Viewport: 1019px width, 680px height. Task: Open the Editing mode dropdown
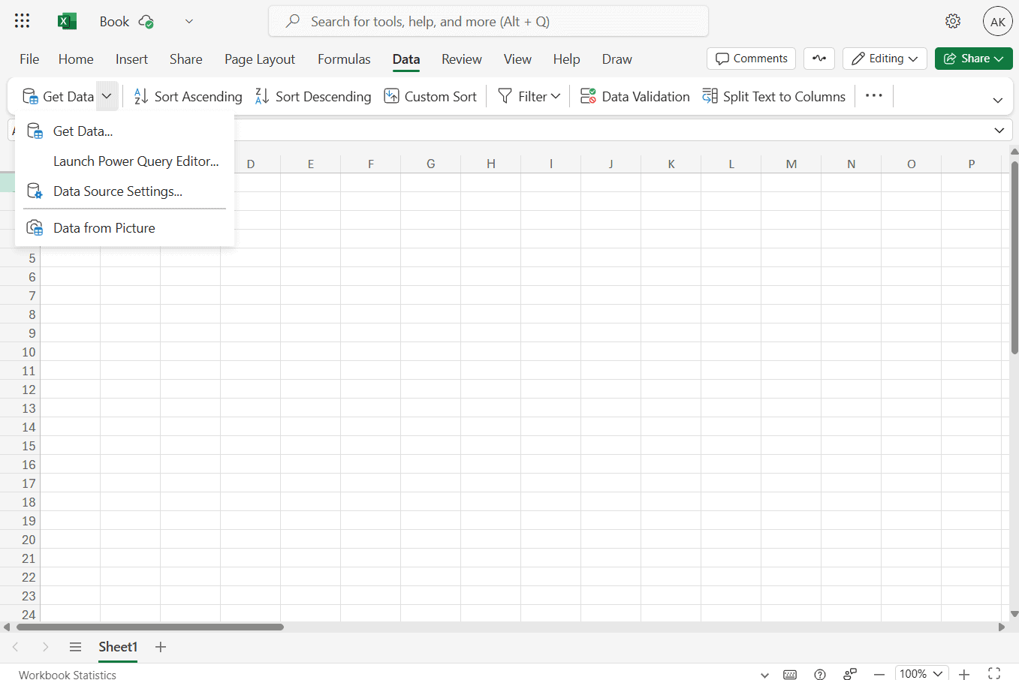pyautogui.click(x=885, y=59)
